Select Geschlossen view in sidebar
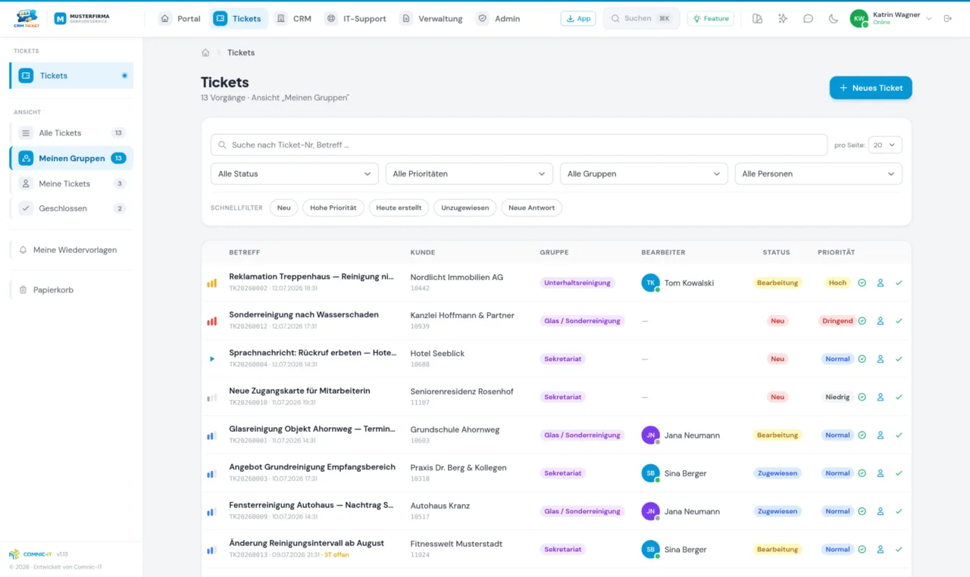This screenshot has width=970, height=577. click(x=71, y=208)
